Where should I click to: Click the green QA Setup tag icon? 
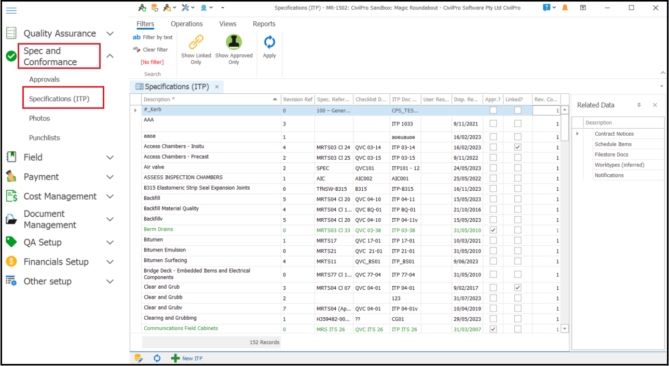[11, 242]
